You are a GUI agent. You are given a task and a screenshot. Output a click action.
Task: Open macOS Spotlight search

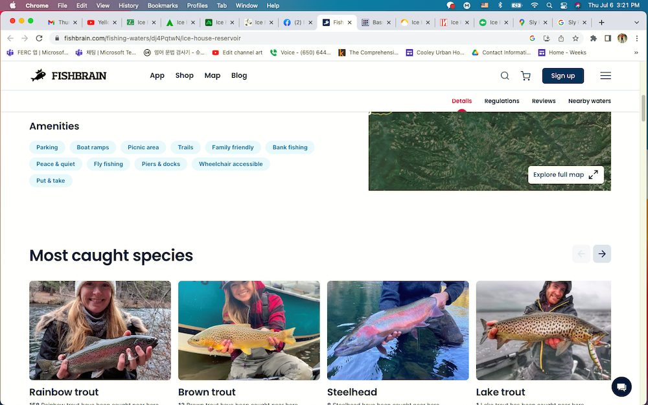(x=550, y=5)
